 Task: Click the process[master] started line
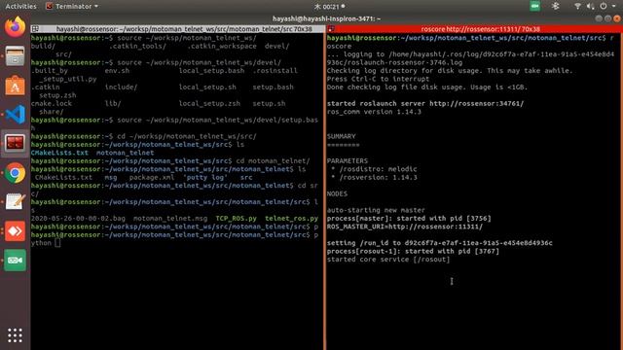click(x=409, y=218)
